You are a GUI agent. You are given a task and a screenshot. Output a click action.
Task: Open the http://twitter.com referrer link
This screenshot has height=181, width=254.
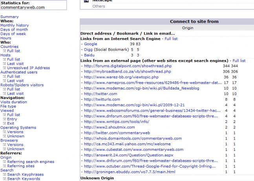tap(101, 94)
